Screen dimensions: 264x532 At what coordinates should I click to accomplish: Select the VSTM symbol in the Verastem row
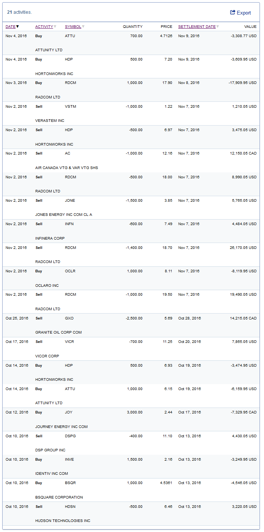pyautogui.click(x=70, y=106)
